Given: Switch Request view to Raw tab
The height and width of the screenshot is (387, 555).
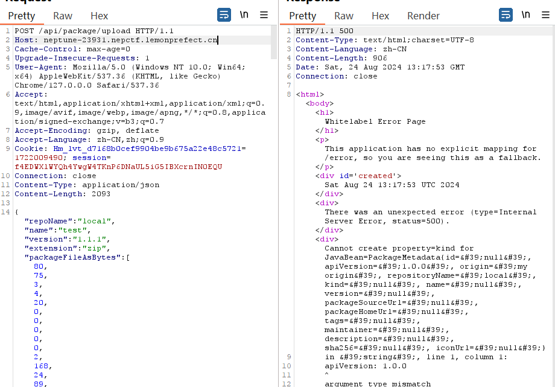Looking at the screenshot, I should (x=62, y=16).
